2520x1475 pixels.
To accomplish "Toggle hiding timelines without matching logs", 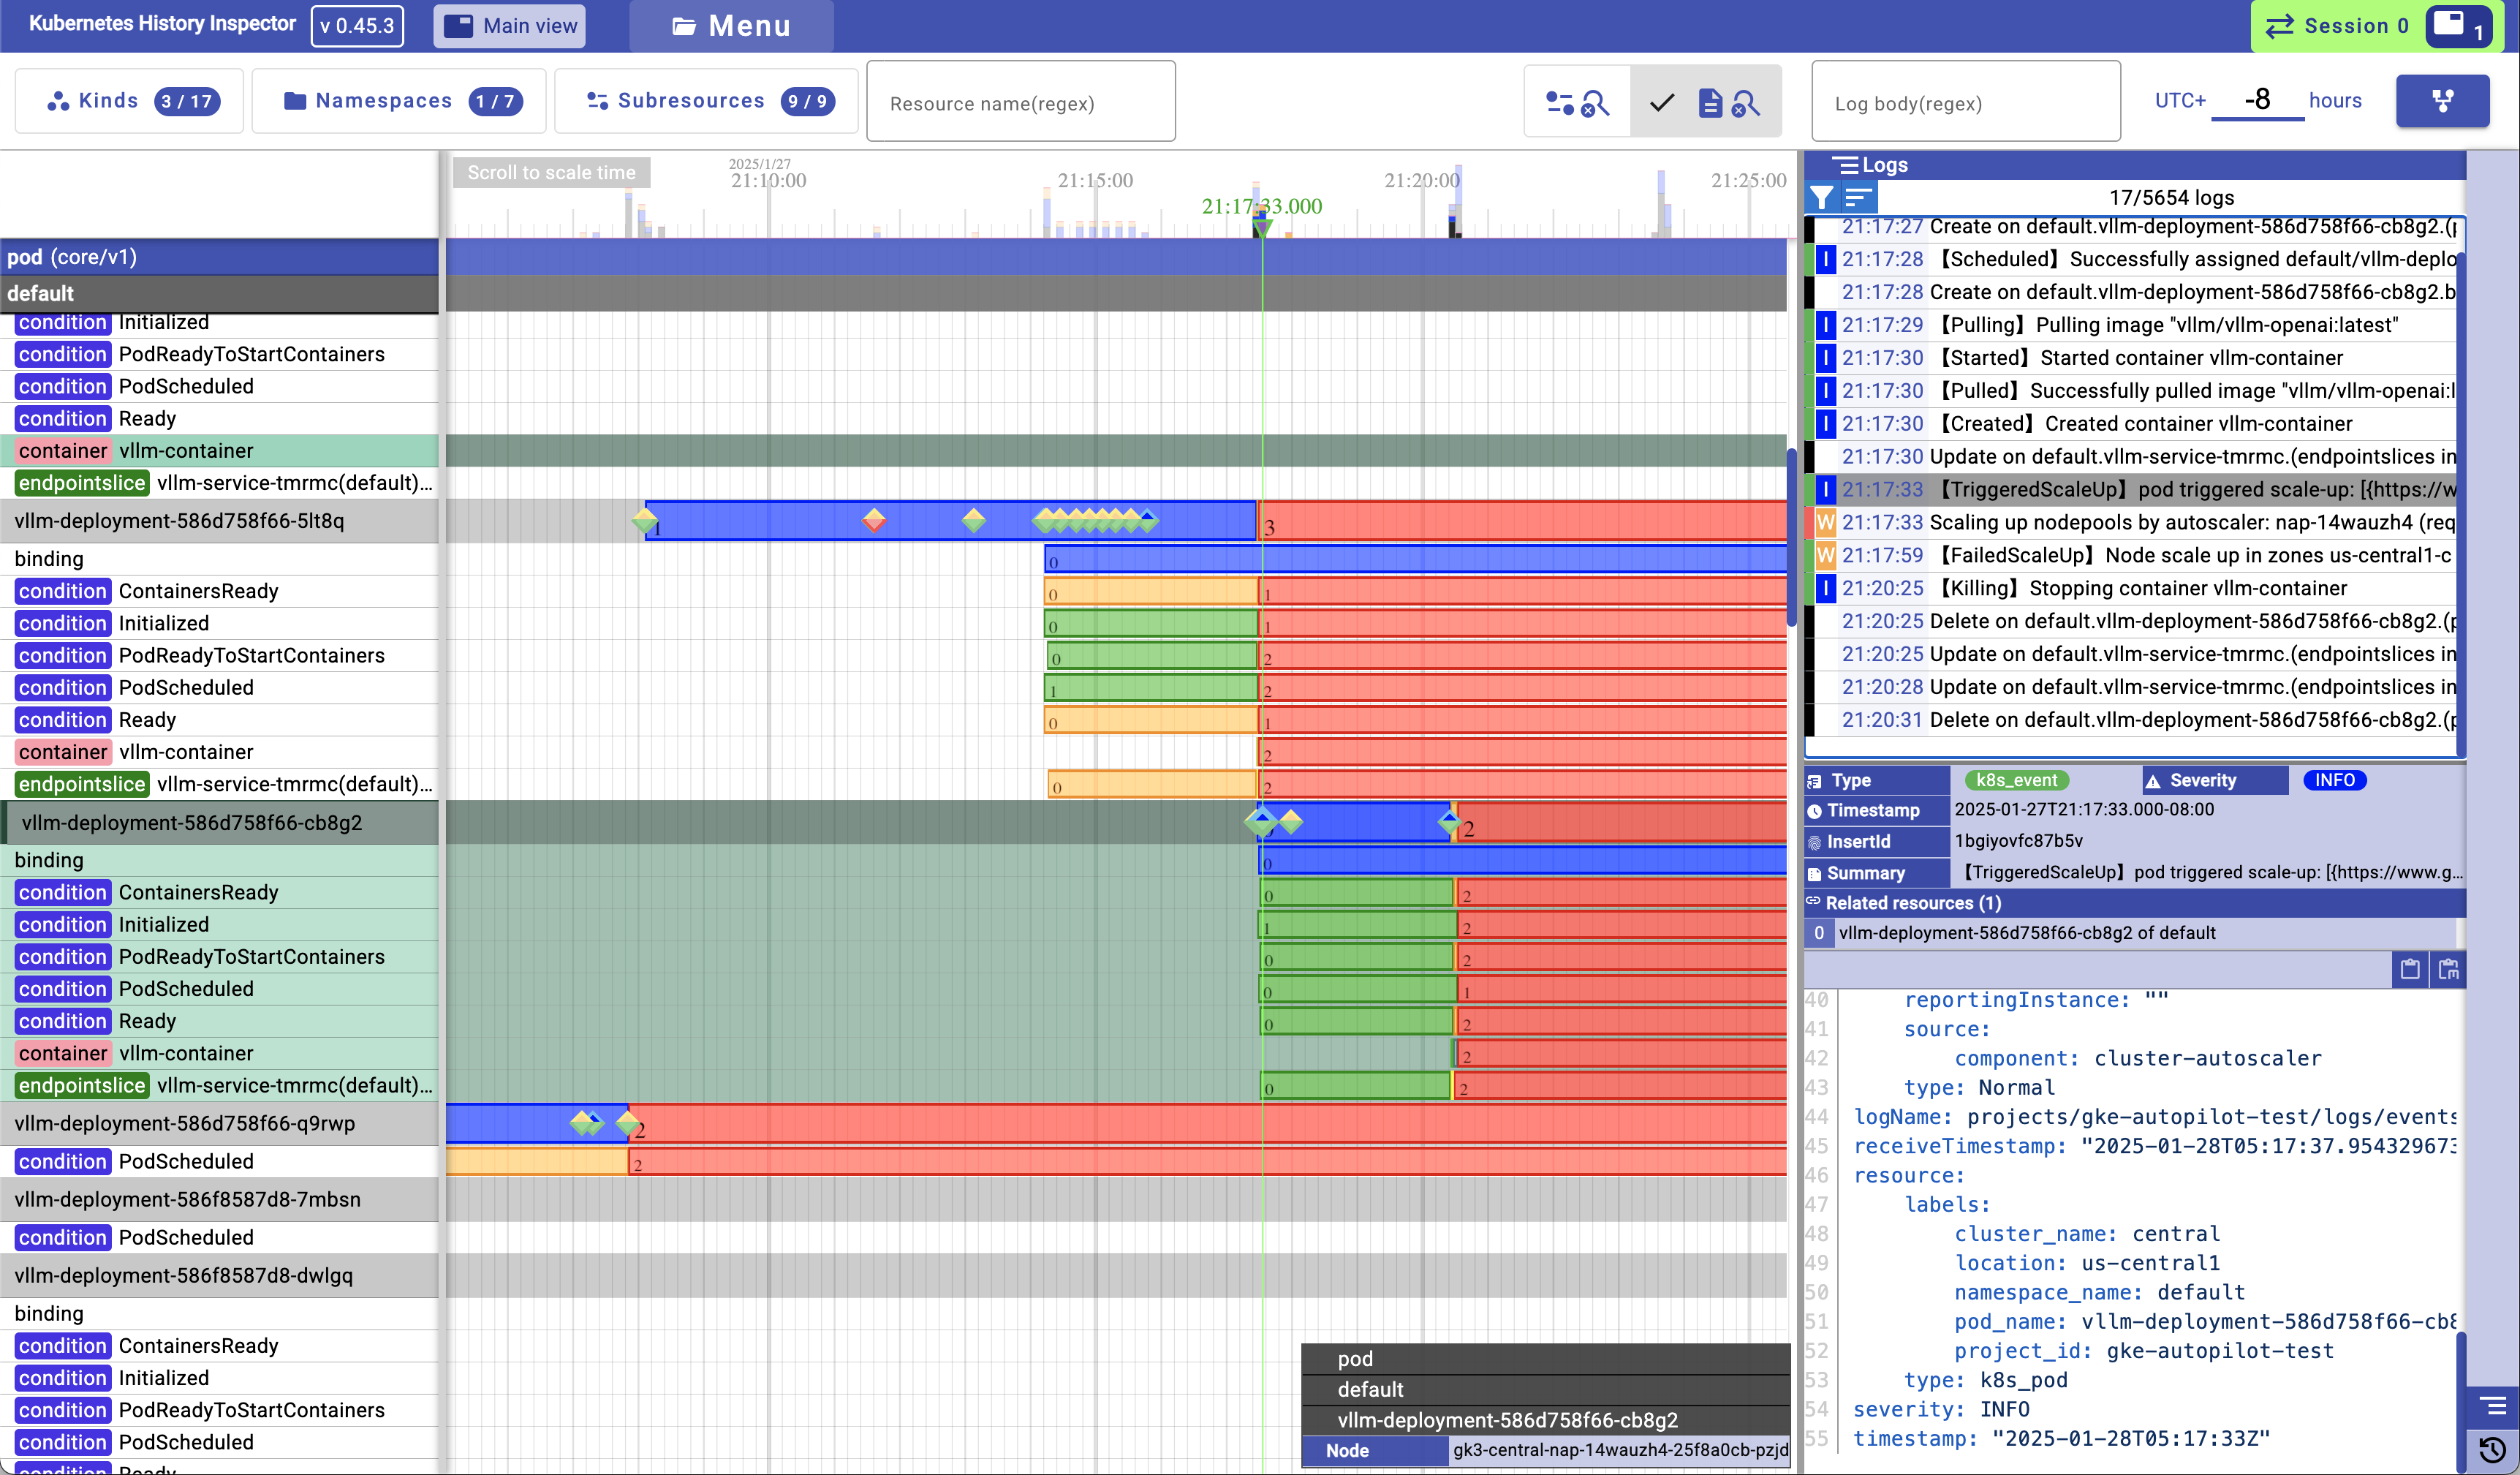I will point(1707,102).
